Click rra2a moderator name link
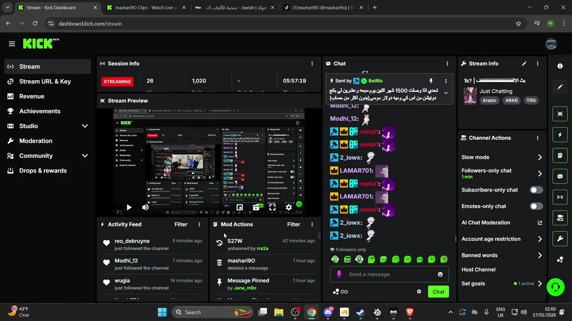This screenshot has height=321, width=572. tap(262, 248)
